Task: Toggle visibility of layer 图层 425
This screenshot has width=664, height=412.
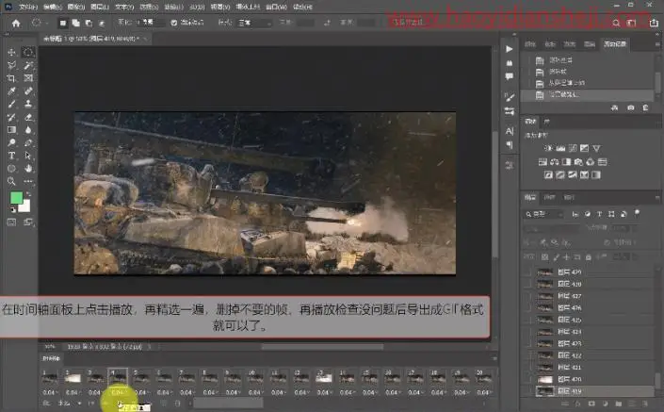Action: click(x=528, y=320)
